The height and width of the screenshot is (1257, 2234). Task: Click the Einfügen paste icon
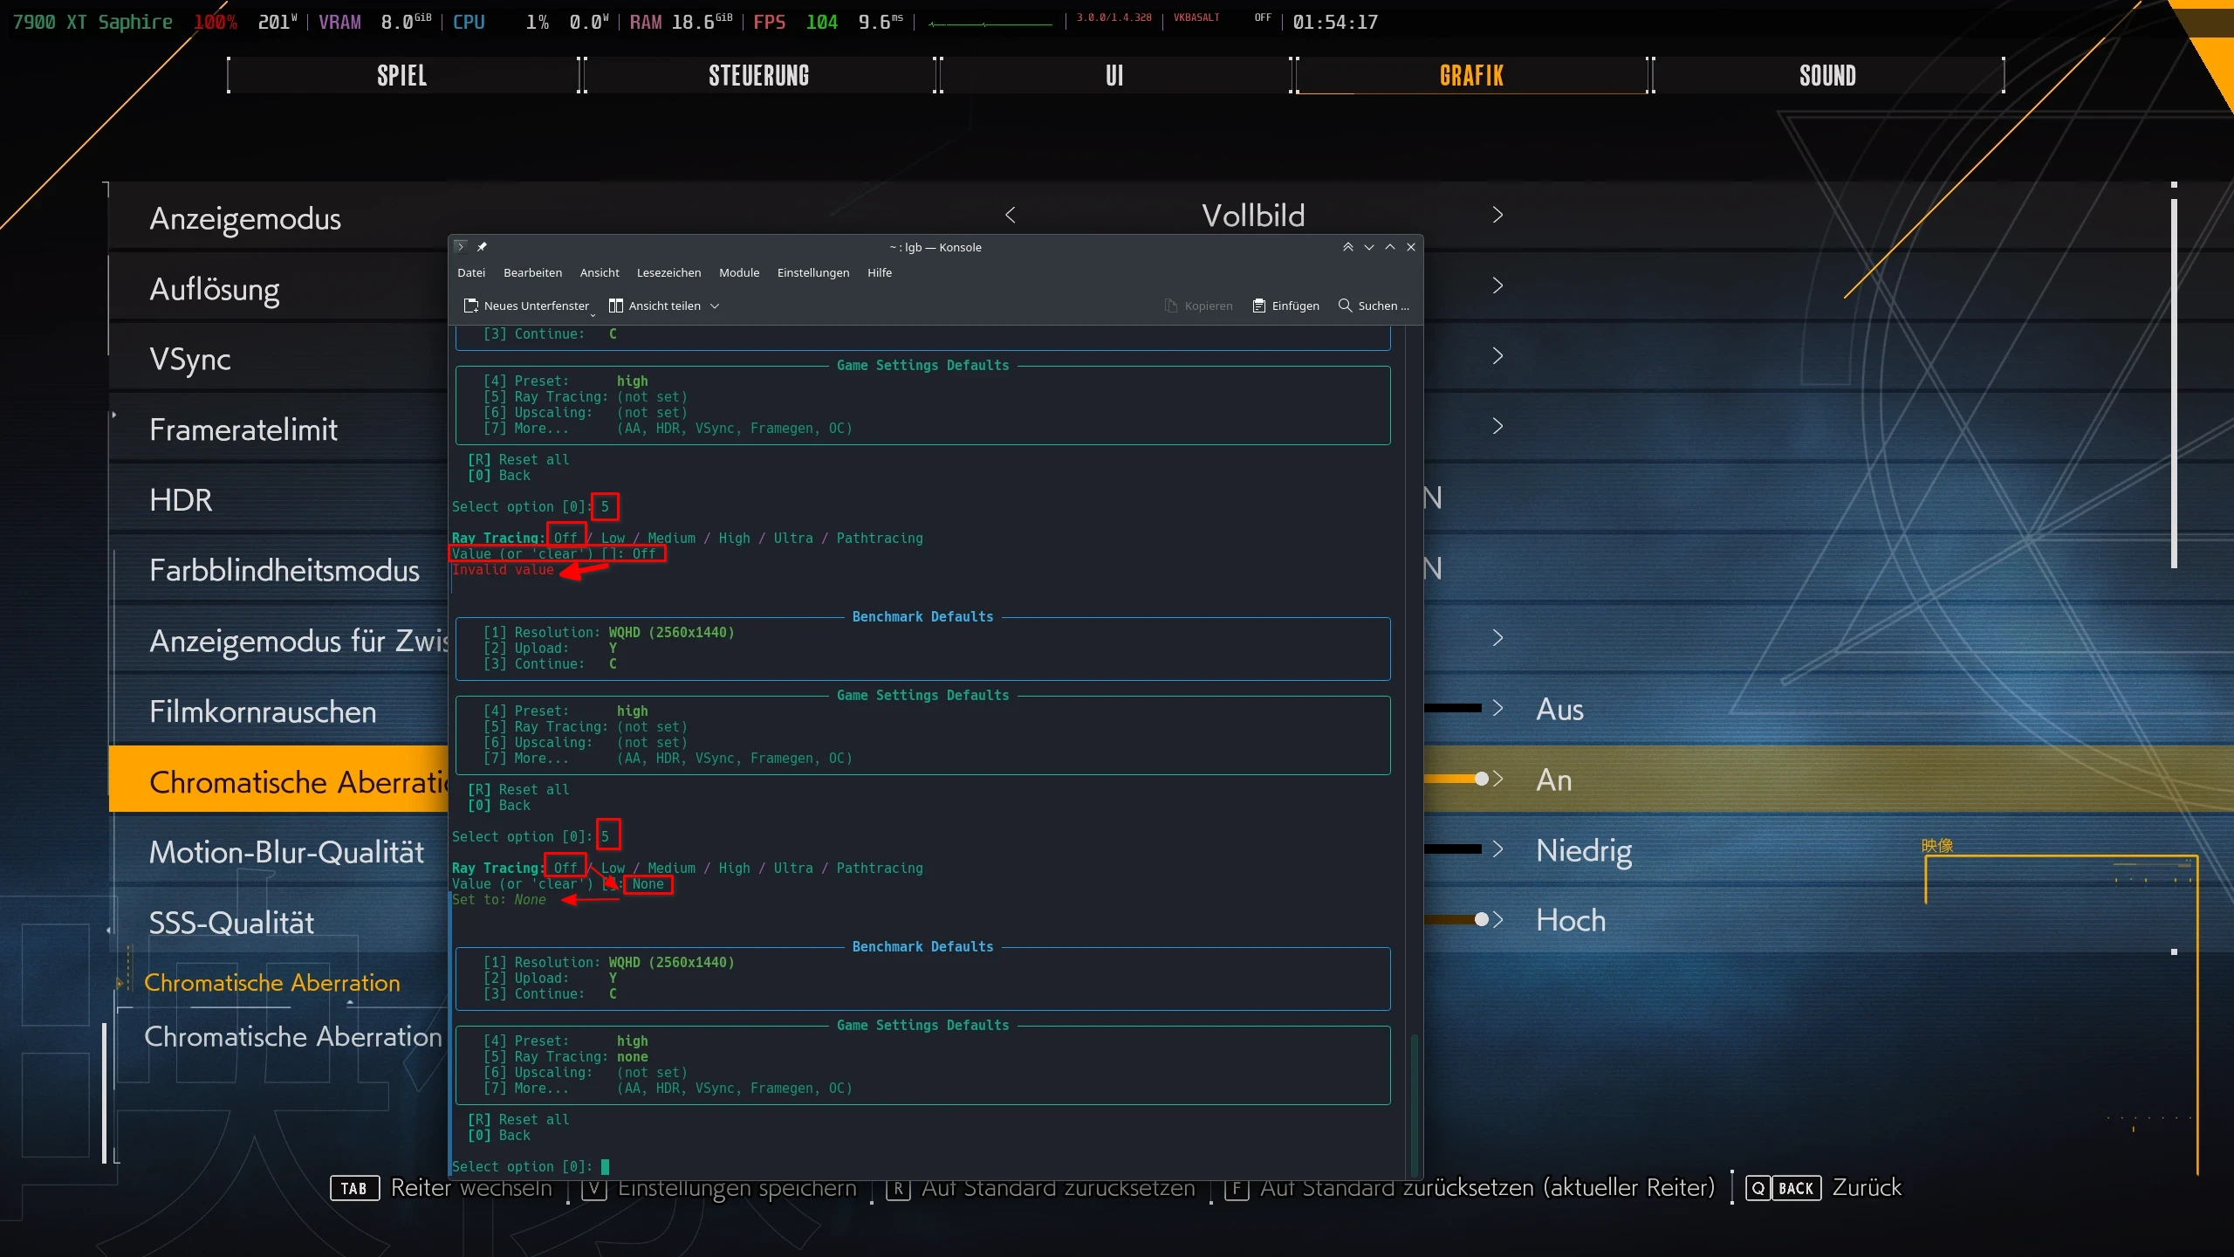[x=1258, y=306]
